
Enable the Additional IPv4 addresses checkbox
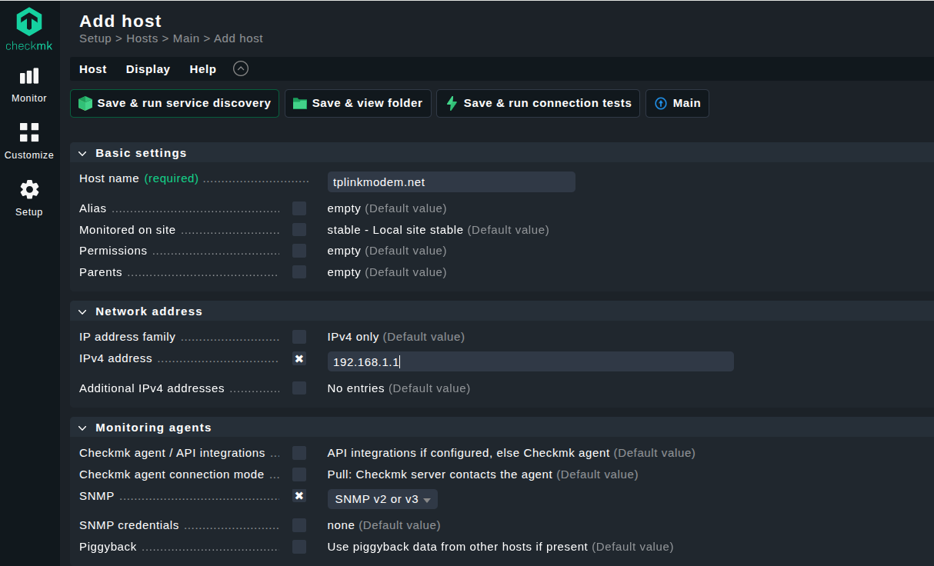coord(299,388)
